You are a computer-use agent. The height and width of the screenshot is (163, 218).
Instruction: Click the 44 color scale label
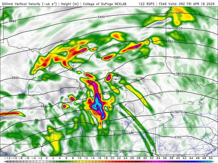[x=191, y=158]
